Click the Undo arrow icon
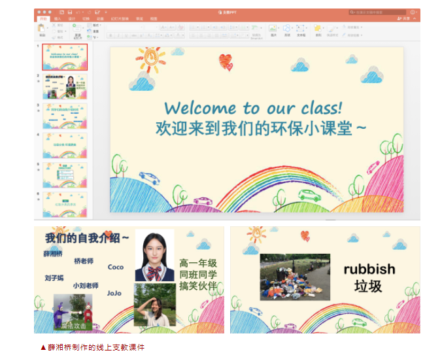442x359 pixels. 78,12
